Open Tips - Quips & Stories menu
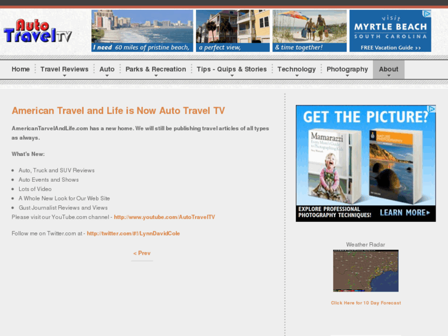448x336 pixels. click(232, 69)
